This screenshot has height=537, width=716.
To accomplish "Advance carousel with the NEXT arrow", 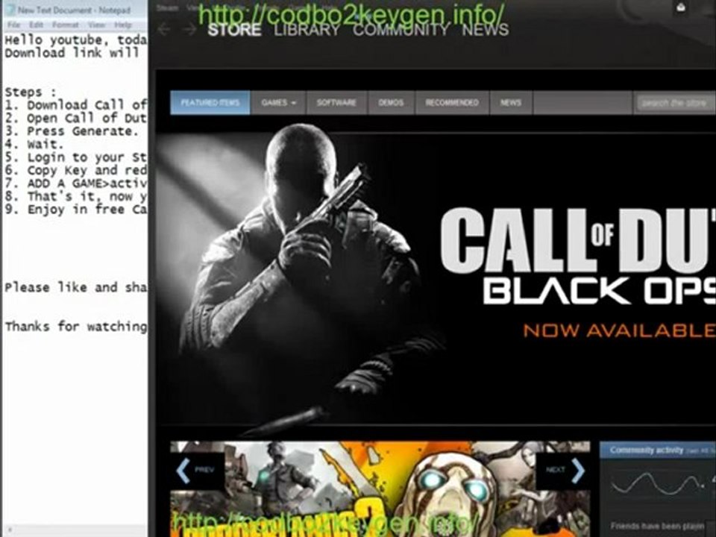I will point(564,471).
